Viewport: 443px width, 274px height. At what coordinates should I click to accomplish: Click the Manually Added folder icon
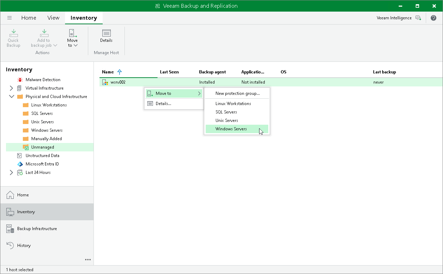click(x=26, y=139)
